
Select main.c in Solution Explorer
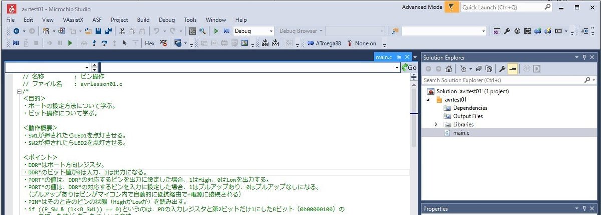click(x=462, y=132)
